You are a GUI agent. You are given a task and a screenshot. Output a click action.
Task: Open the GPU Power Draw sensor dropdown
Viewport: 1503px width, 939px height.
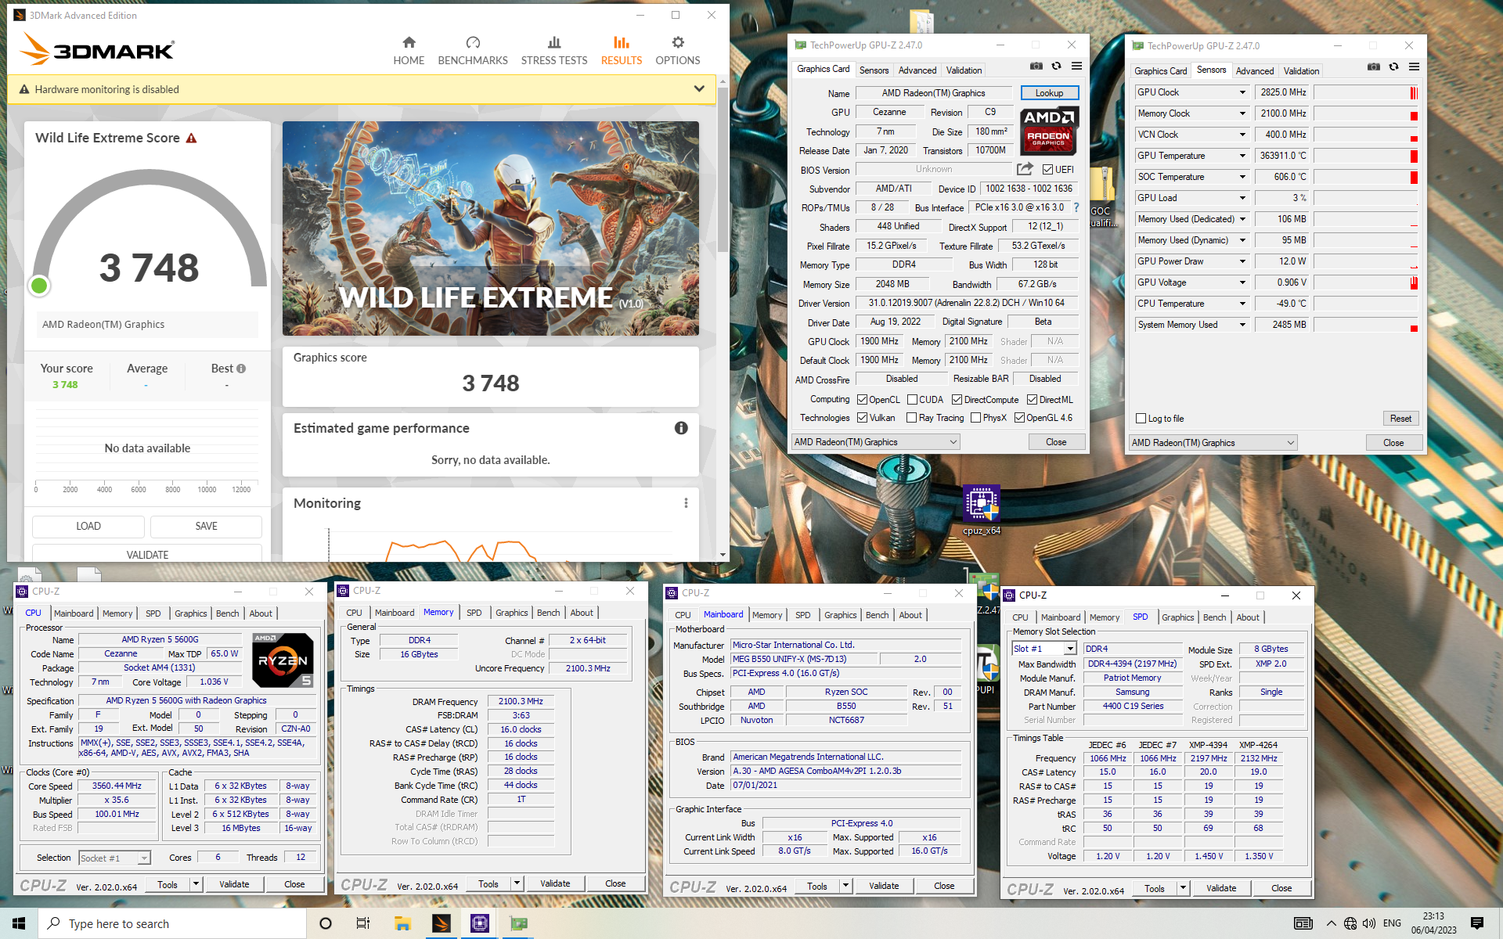coord(1242,261)
